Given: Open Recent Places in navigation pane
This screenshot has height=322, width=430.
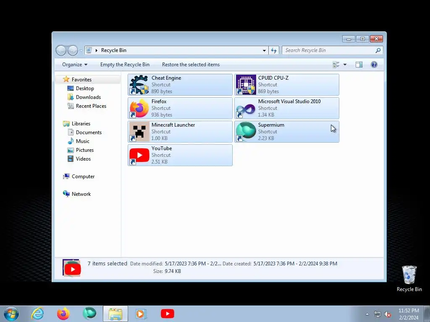Looking at the screenshot, I should pos(91,106).
